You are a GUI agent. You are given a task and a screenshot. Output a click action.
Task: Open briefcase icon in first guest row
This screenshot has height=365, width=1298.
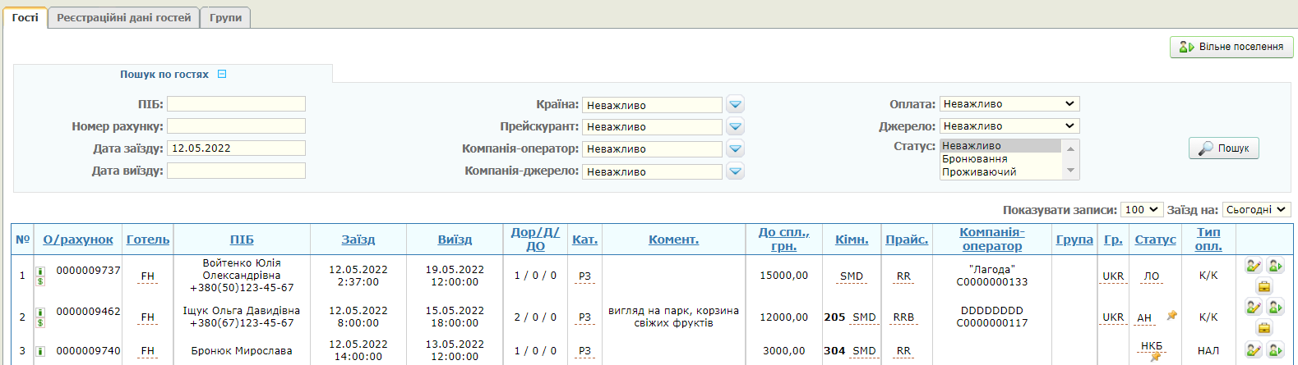pos(1264,286)
